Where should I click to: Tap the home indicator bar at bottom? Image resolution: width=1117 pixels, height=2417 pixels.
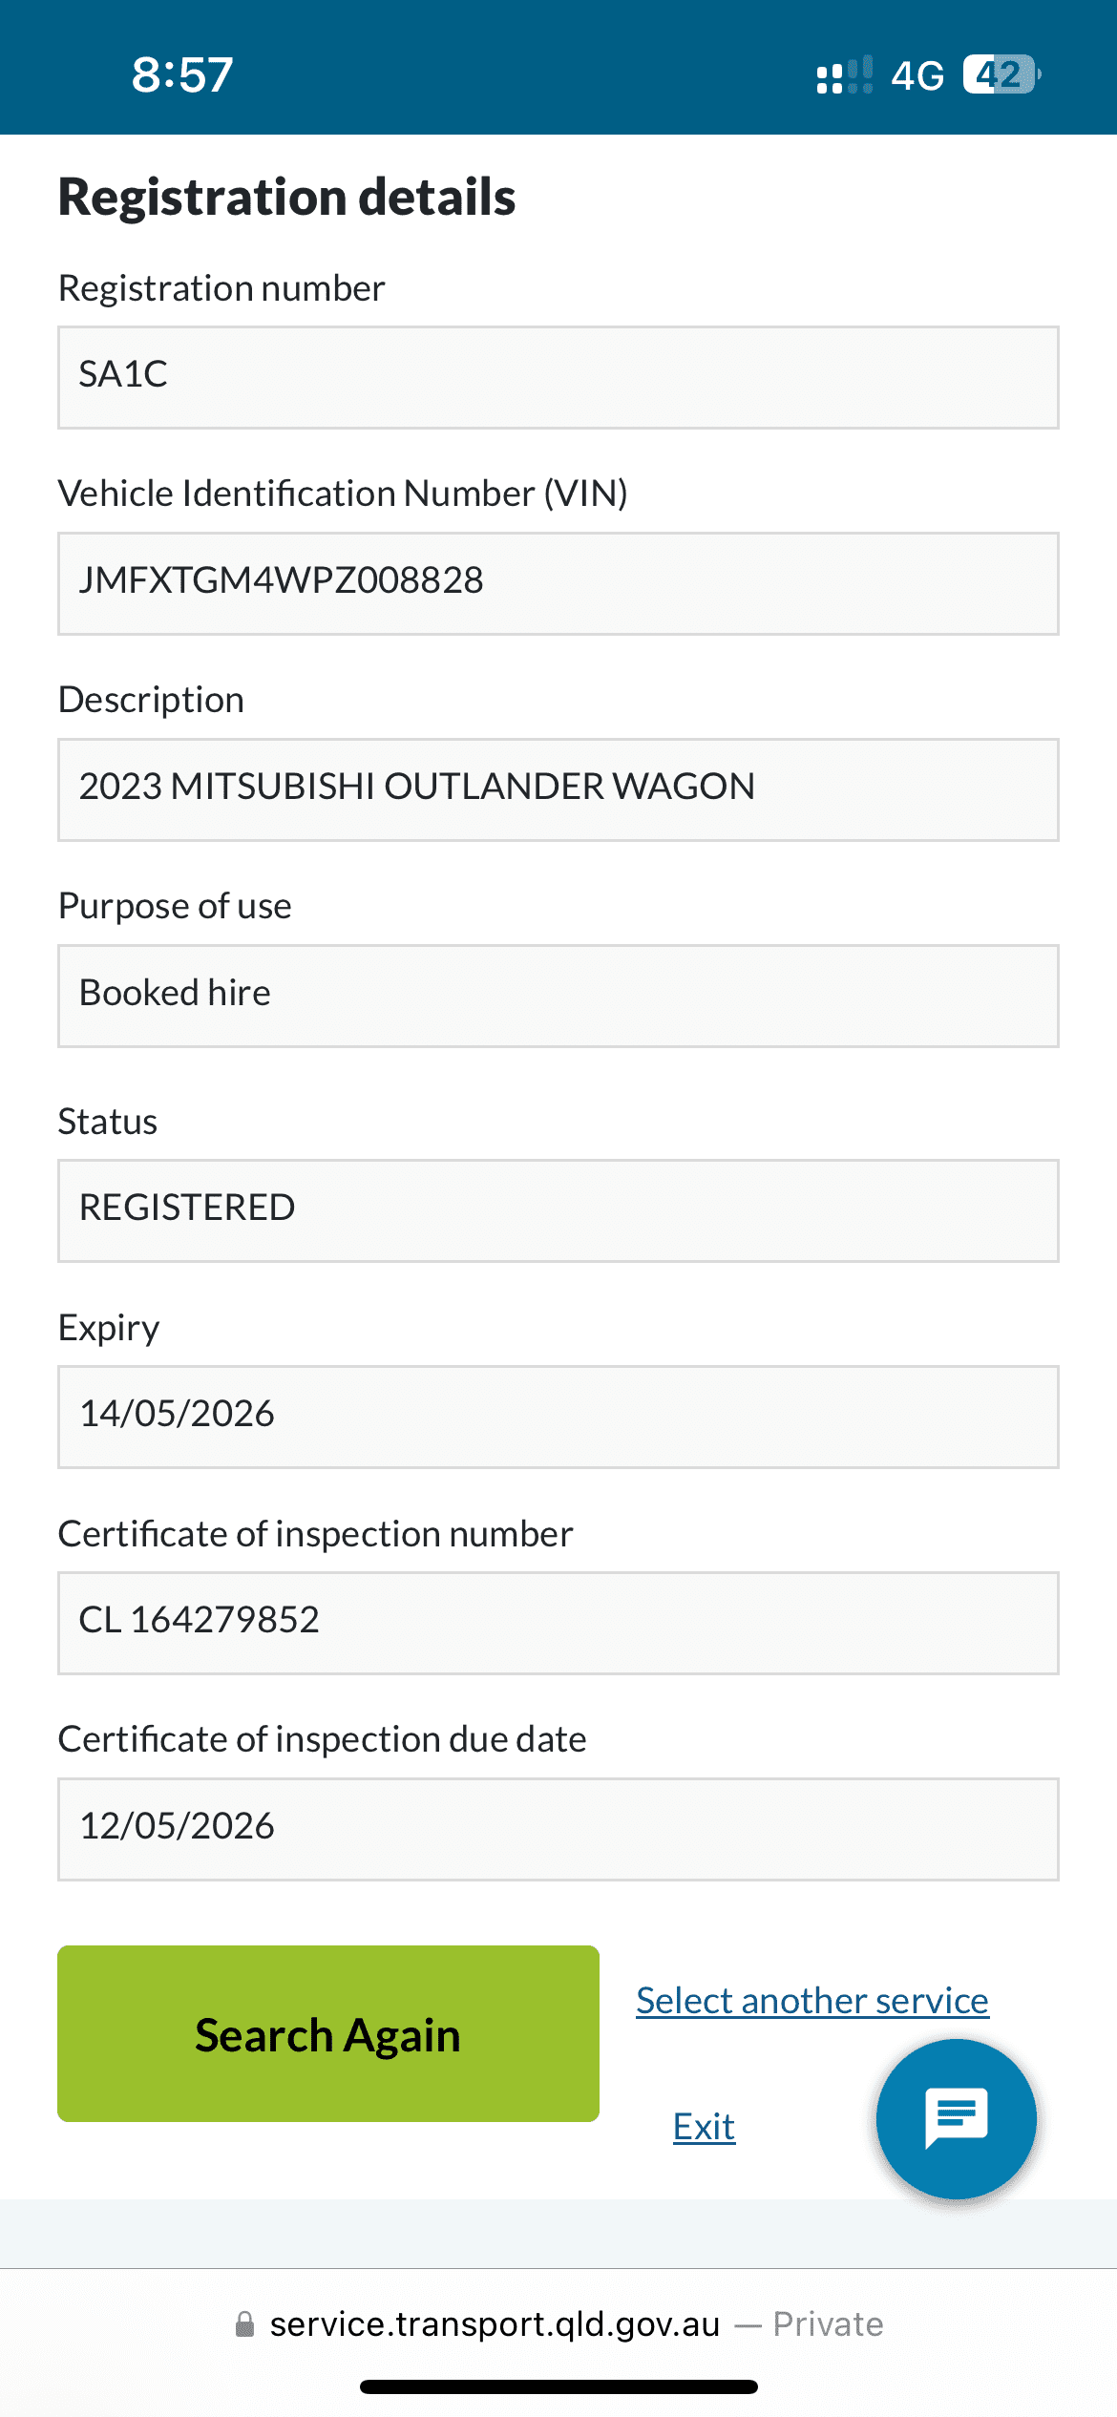[x=558, y=2386]
